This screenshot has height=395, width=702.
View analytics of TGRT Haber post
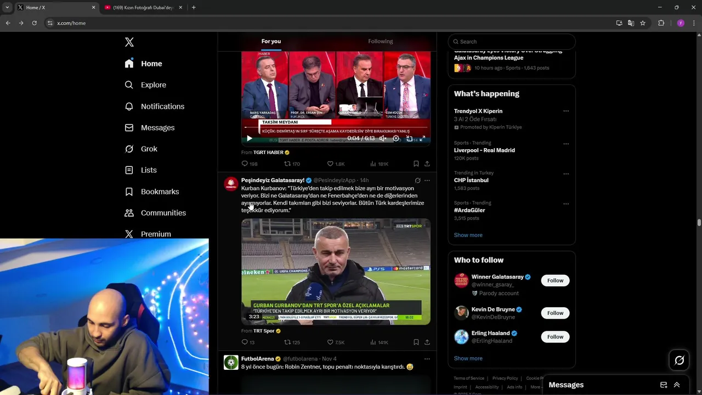point(379,163)
